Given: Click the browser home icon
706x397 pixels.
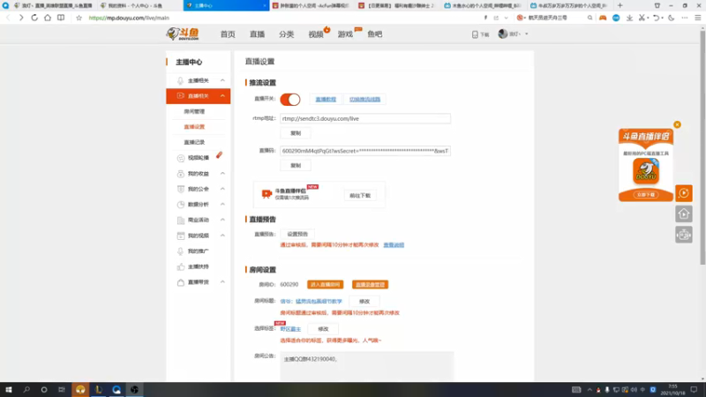Looking at the screenshot, I should click(48, 18).
